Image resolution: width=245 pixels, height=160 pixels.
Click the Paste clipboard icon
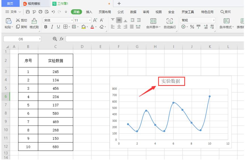tap(9, 21)
